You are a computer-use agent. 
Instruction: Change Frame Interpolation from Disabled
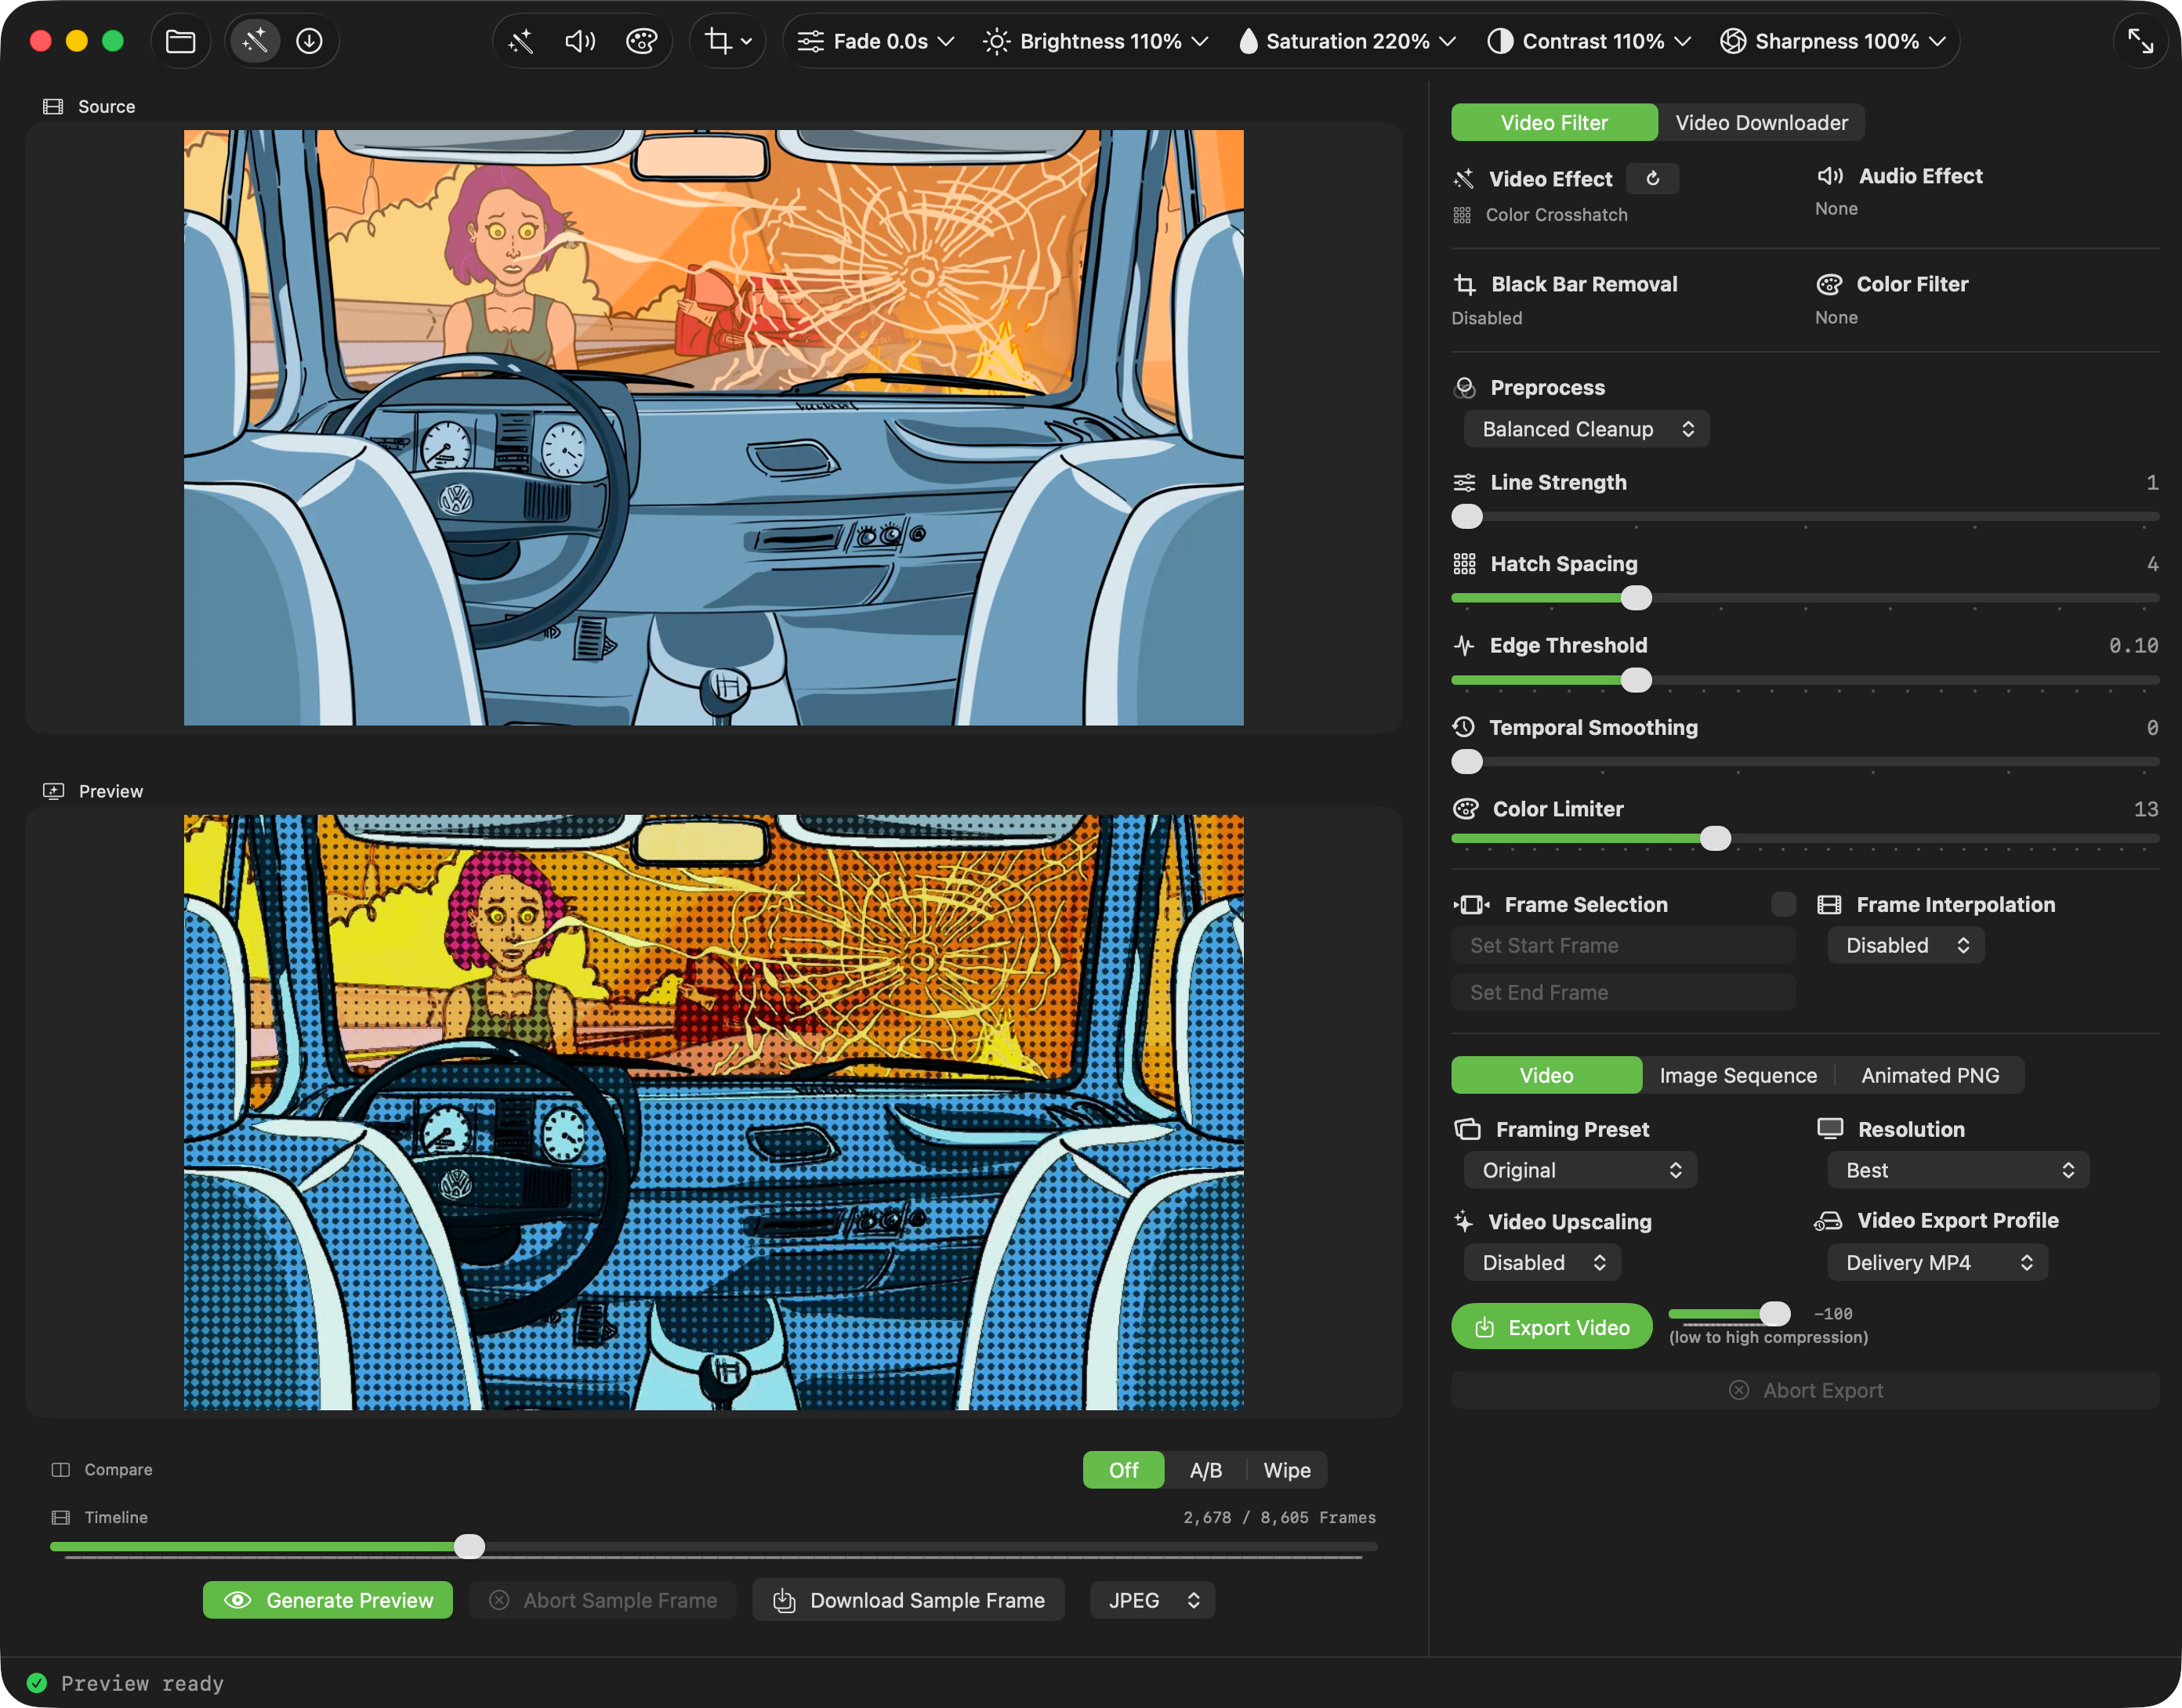[x=1905, y=944]
